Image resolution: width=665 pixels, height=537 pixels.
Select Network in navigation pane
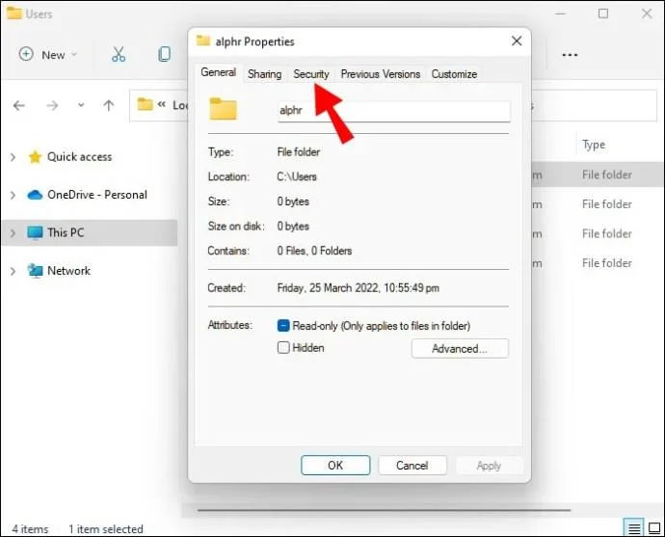[x=68, y=271]
